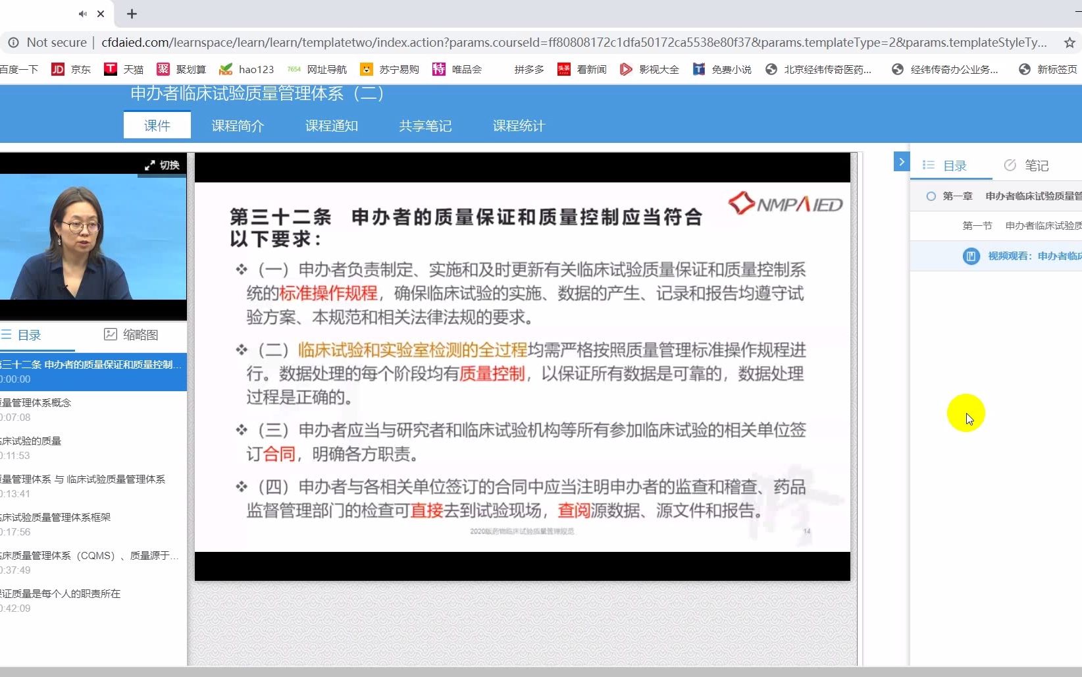The image size is (1082, 677).
Task: Select the radio circle next to 第一章
Action: pos(931,196)
